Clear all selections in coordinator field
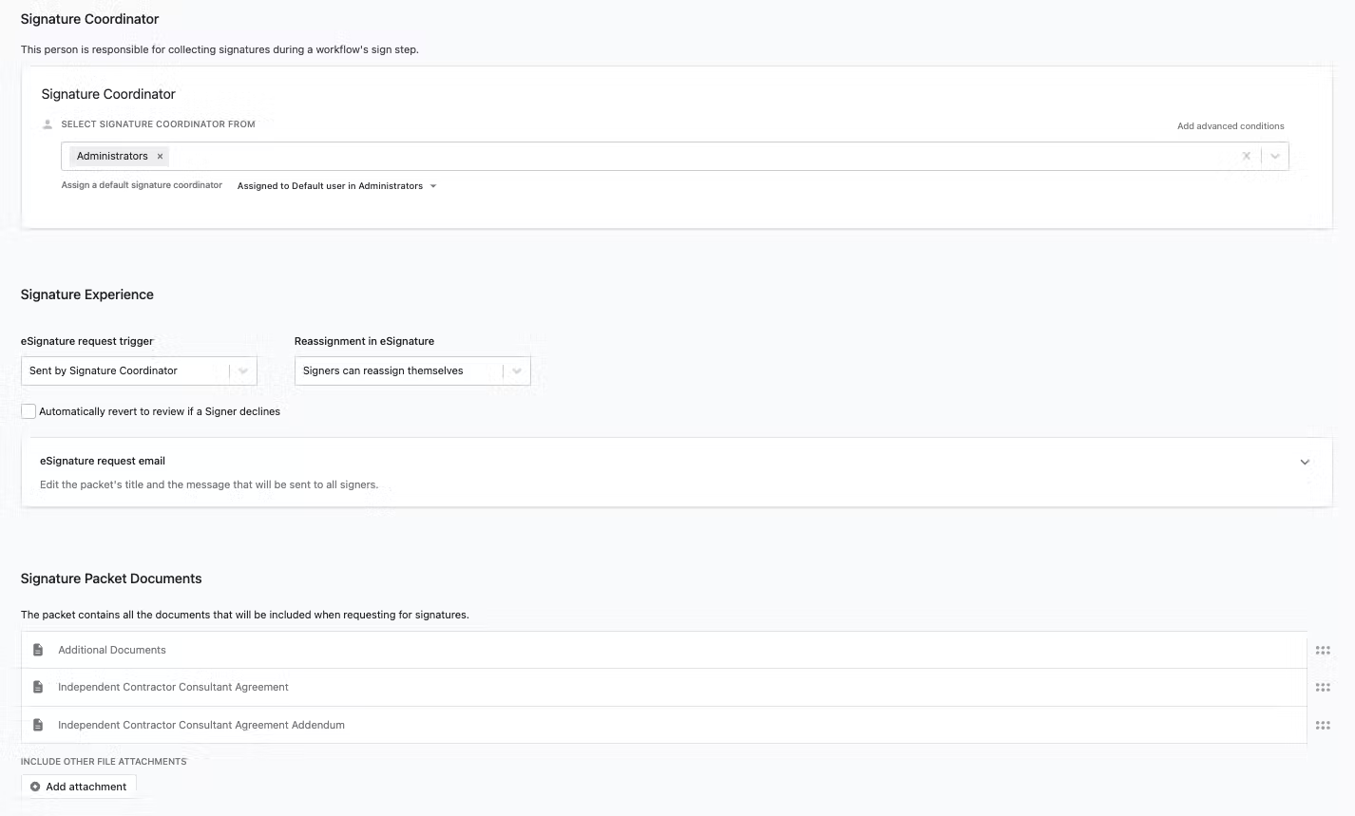 (x=1246, y=157)
